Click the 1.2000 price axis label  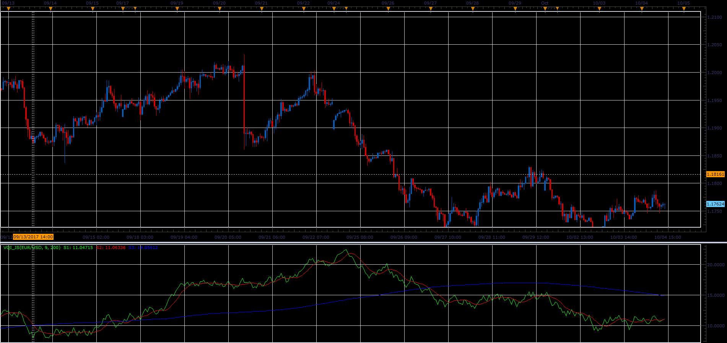(x=714, y=73)
